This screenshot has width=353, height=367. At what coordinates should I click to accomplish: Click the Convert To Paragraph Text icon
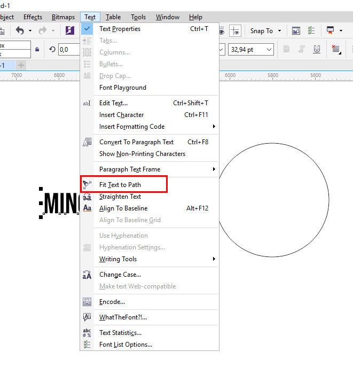(x=87, y=142)
